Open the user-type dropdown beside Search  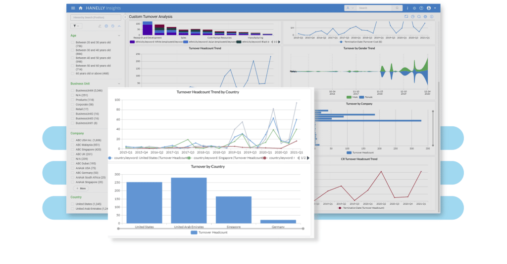(350, 8)
